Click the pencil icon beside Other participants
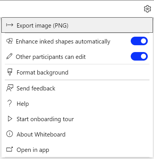This screenshot has height=159, width=154. click(x=9, y=56)
